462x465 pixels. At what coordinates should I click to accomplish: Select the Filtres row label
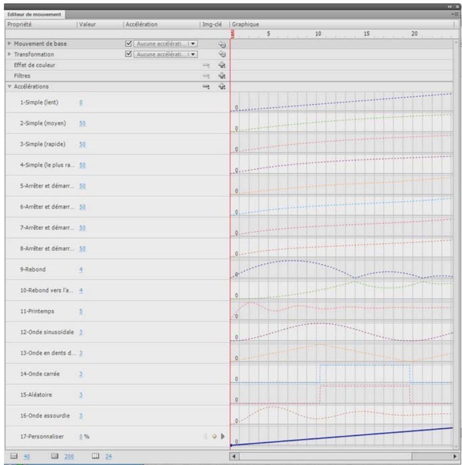(x=22, y=76)
